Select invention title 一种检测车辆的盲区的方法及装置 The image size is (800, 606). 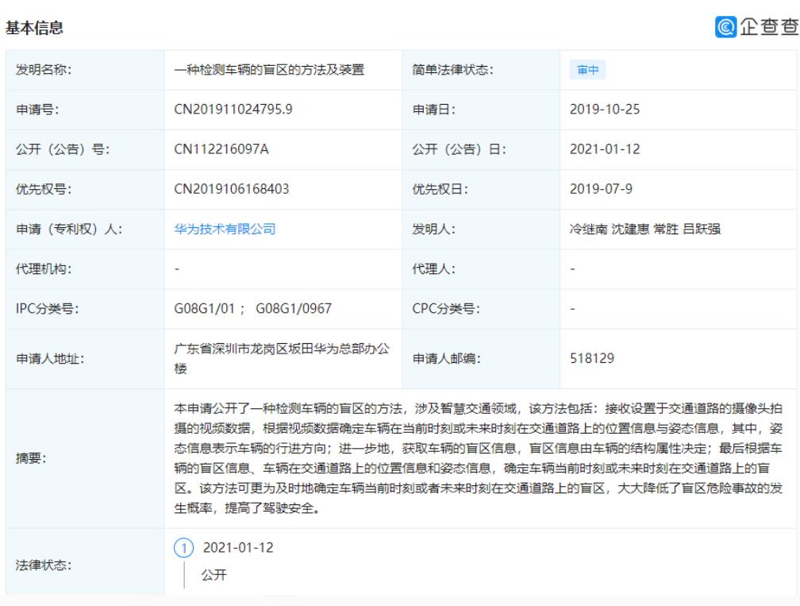[x=269, y=69]
